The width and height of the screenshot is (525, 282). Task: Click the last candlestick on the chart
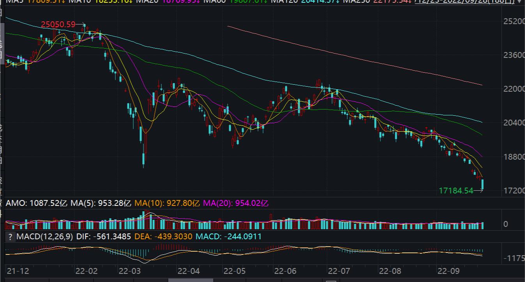tap(483, 185)
